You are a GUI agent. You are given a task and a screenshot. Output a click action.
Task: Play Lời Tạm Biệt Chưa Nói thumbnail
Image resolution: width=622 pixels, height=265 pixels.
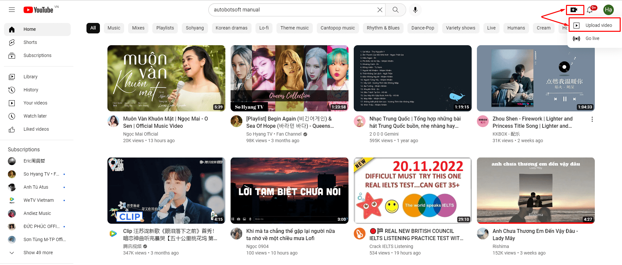(x=290, y=191)
